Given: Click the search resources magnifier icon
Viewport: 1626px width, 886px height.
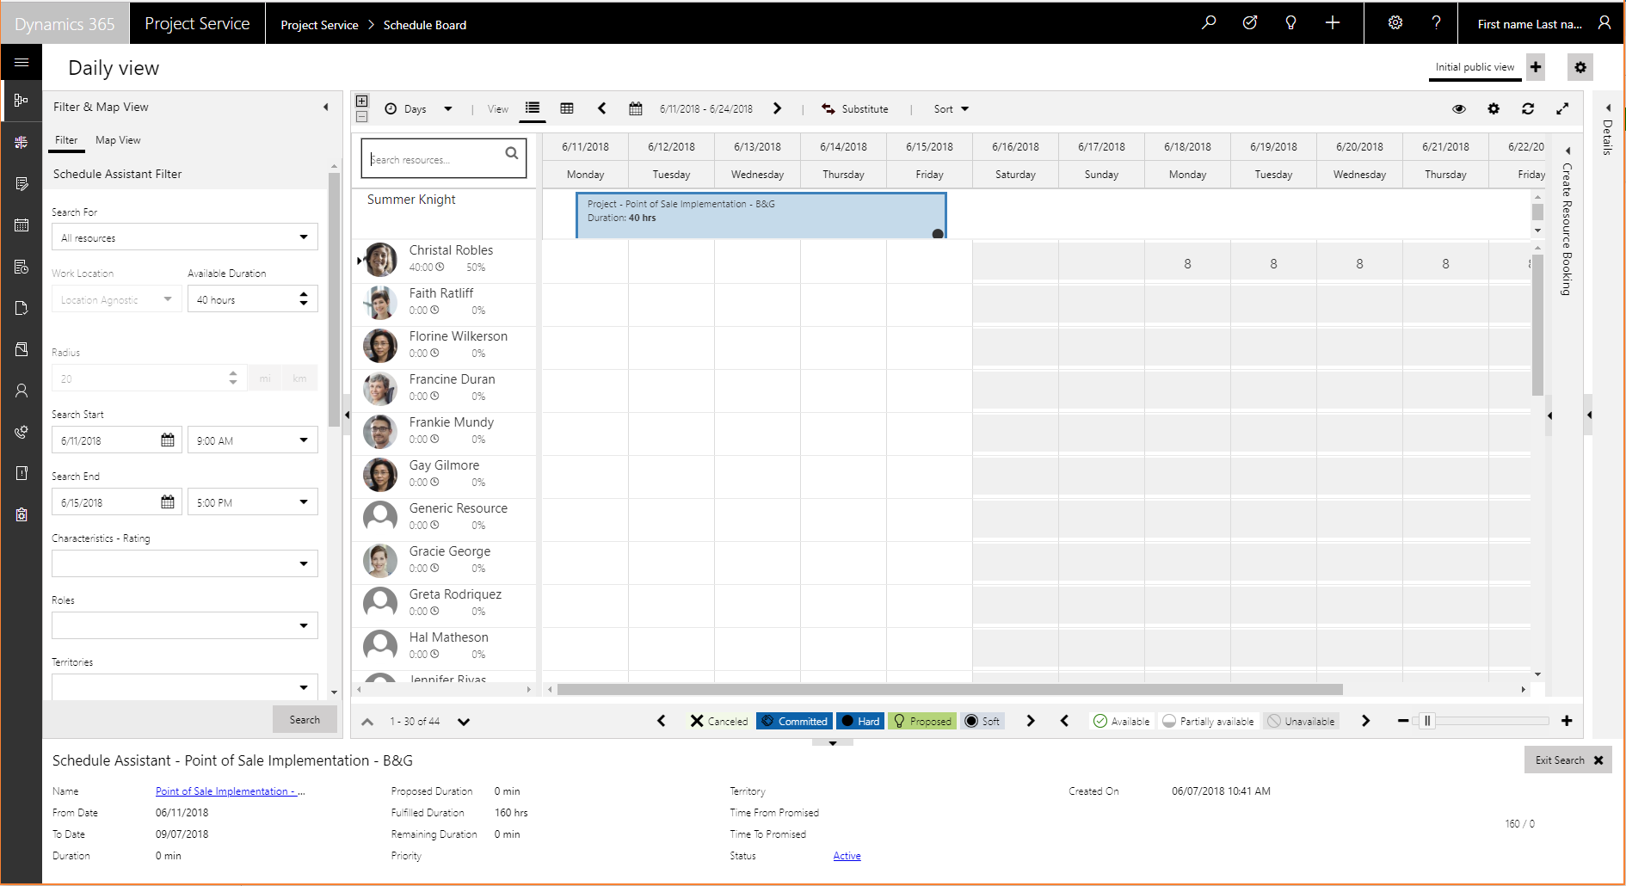Looking at the screenshot, I should (x=512, y=153).
